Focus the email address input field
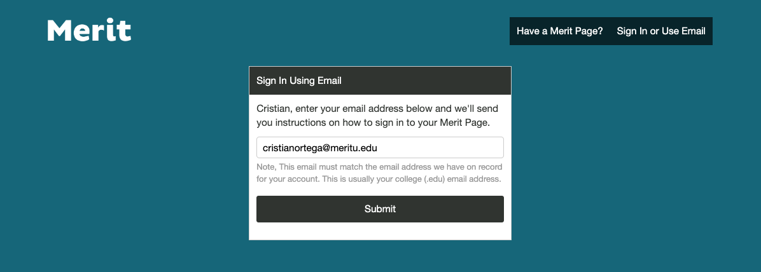 pyautogui.click(x=380, y=147)
